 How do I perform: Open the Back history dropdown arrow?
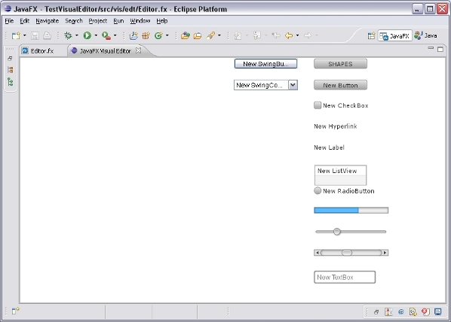(297, 35)
